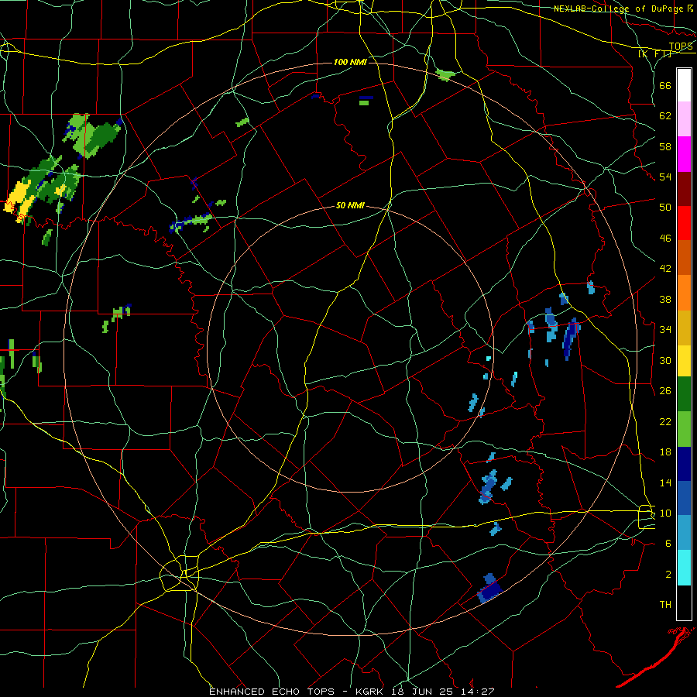Click the legend value "46"
The image size is (697, 697).
tap(665, 239)
